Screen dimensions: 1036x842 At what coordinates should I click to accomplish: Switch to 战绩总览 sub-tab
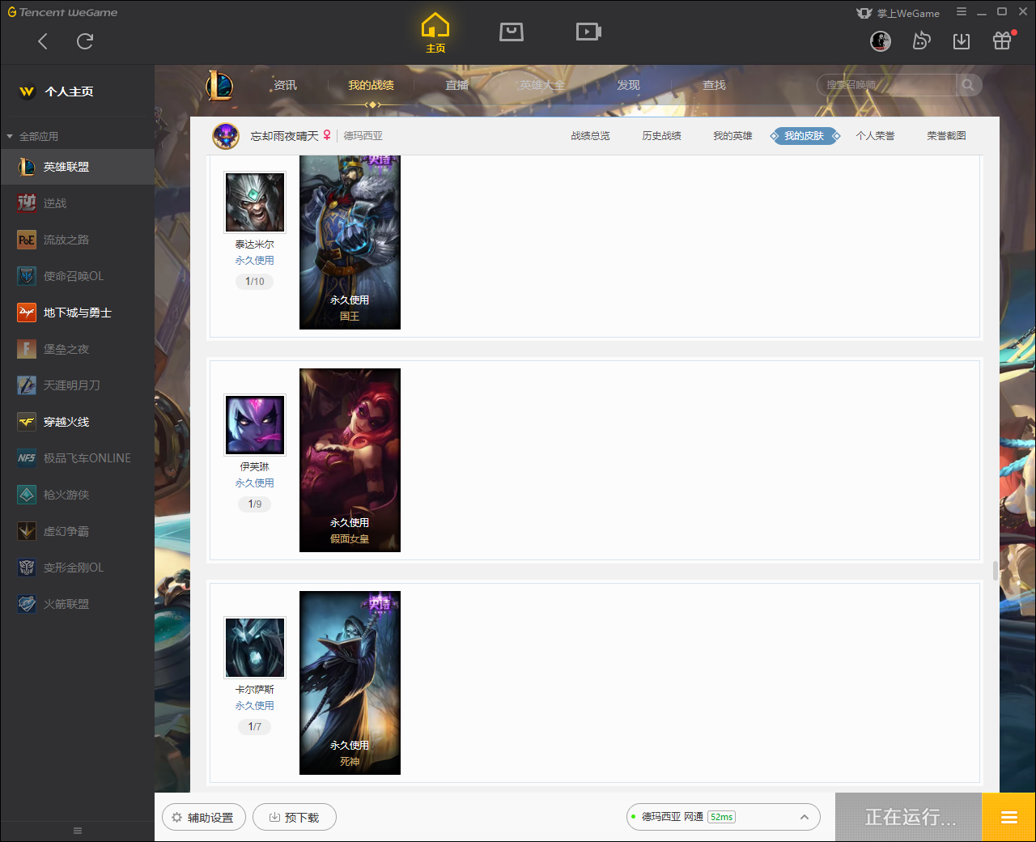coord(590,136)
